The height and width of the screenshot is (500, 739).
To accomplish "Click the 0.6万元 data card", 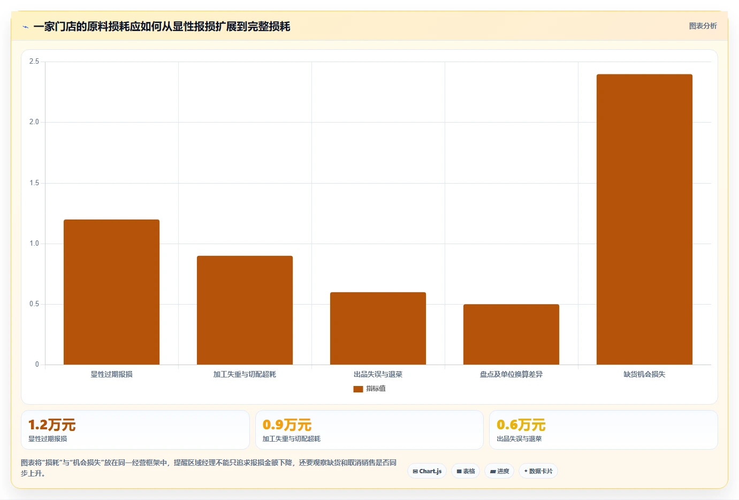I will 604,430.
